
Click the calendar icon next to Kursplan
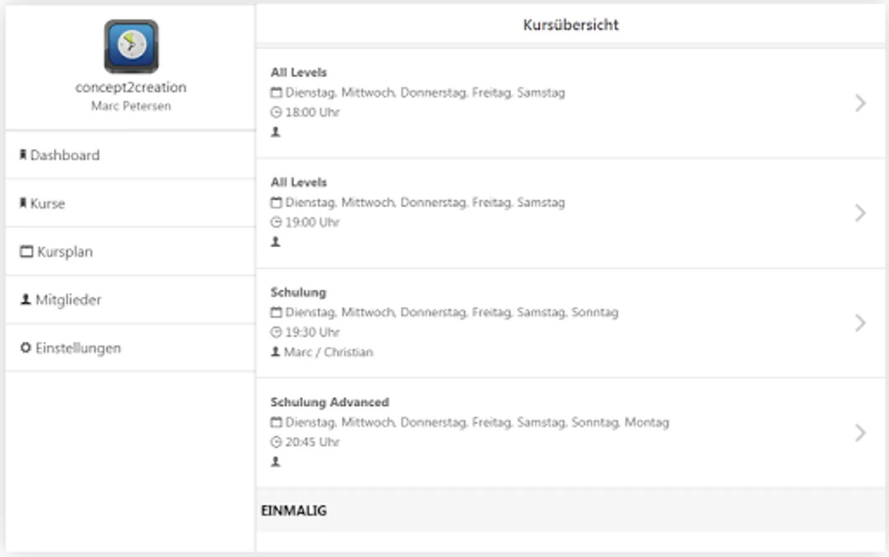[26, 251]
